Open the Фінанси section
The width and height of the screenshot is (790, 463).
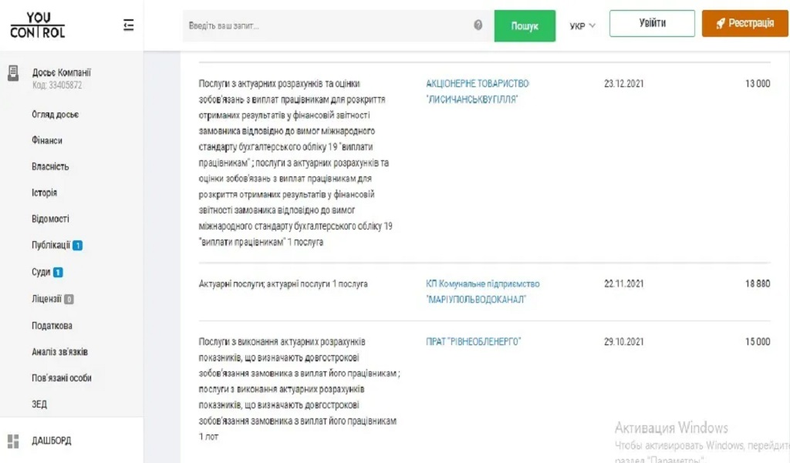pos(47,140)
